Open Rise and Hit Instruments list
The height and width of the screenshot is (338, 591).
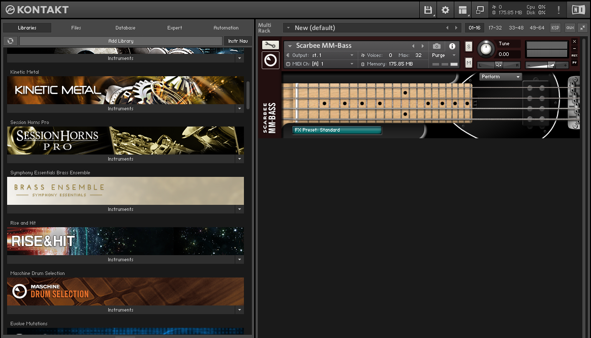pyautogui.click(x=120, y=260)
